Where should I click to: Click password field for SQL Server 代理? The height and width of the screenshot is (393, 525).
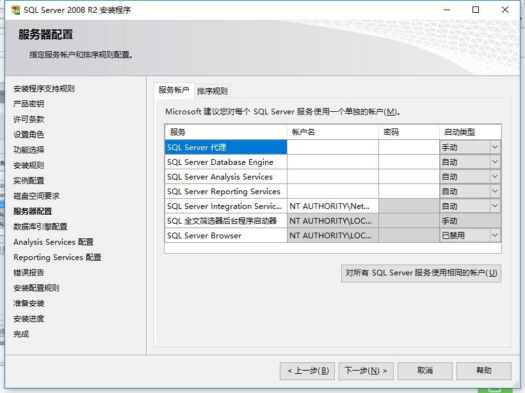[409, 147]
